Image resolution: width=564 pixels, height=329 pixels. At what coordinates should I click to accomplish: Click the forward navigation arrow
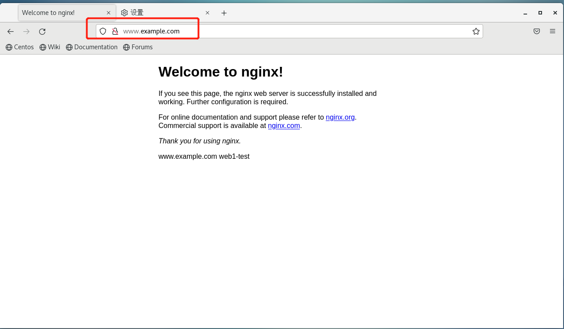pyautogui.click(x=26, y=31)
